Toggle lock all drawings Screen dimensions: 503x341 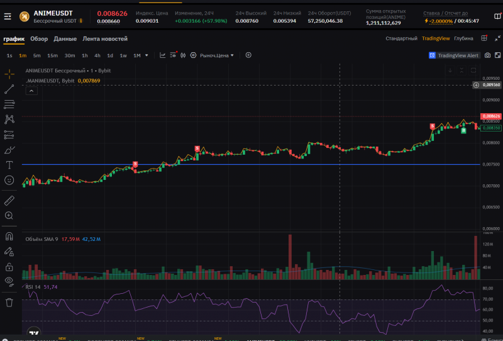(x=9, y=267)
